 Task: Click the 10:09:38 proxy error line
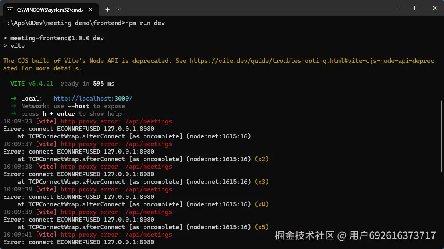(87, 167)
